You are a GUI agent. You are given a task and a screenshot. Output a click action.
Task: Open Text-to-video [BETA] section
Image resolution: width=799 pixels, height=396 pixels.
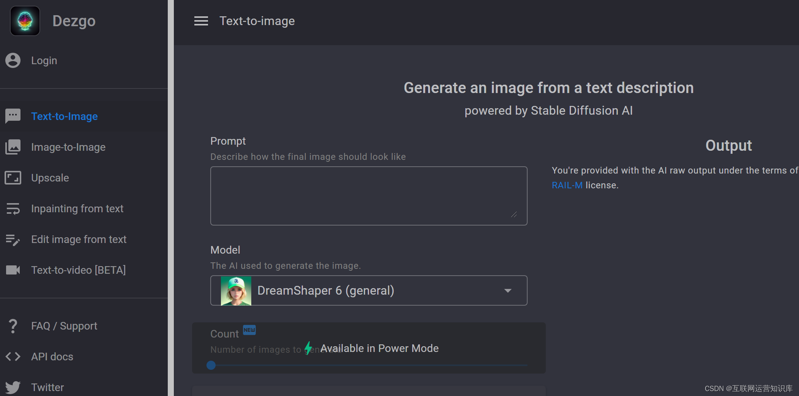(84, 270)
